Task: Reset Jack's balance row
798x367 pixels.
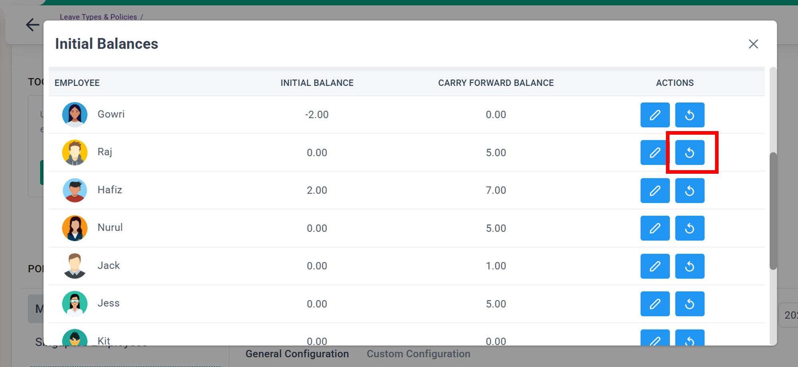Action: pos(689,266)
